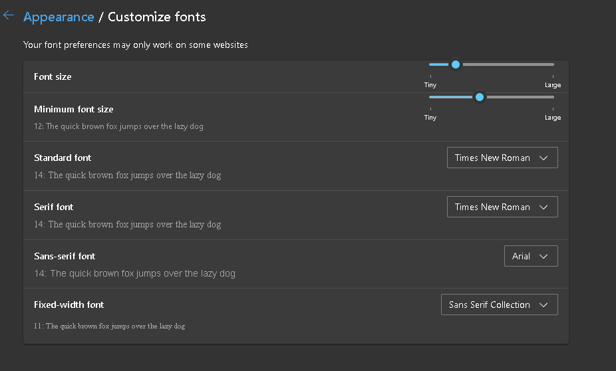The height and width of the screenshot is (371, 616).
Task: Click the chevron in the Serif font dropdown
Action: click(x=543, y=207)
